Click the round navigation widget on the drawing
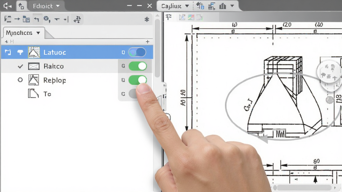The width and height of the screenshot is (342, 192). point(329,72)
